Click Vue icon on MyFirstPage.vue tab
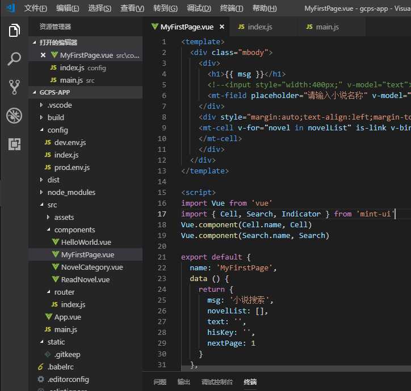The image size is (411, 391). pos(155,27)
